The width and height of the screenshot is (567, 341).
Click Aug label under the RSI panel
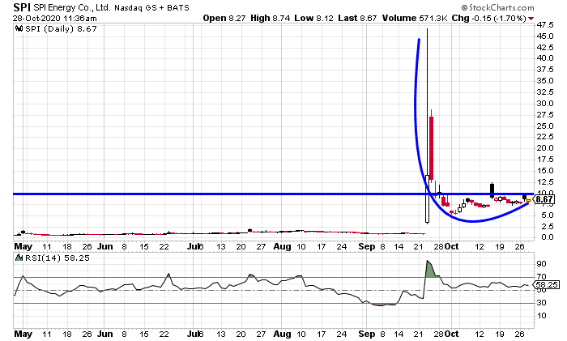click(x=282, y=335)
